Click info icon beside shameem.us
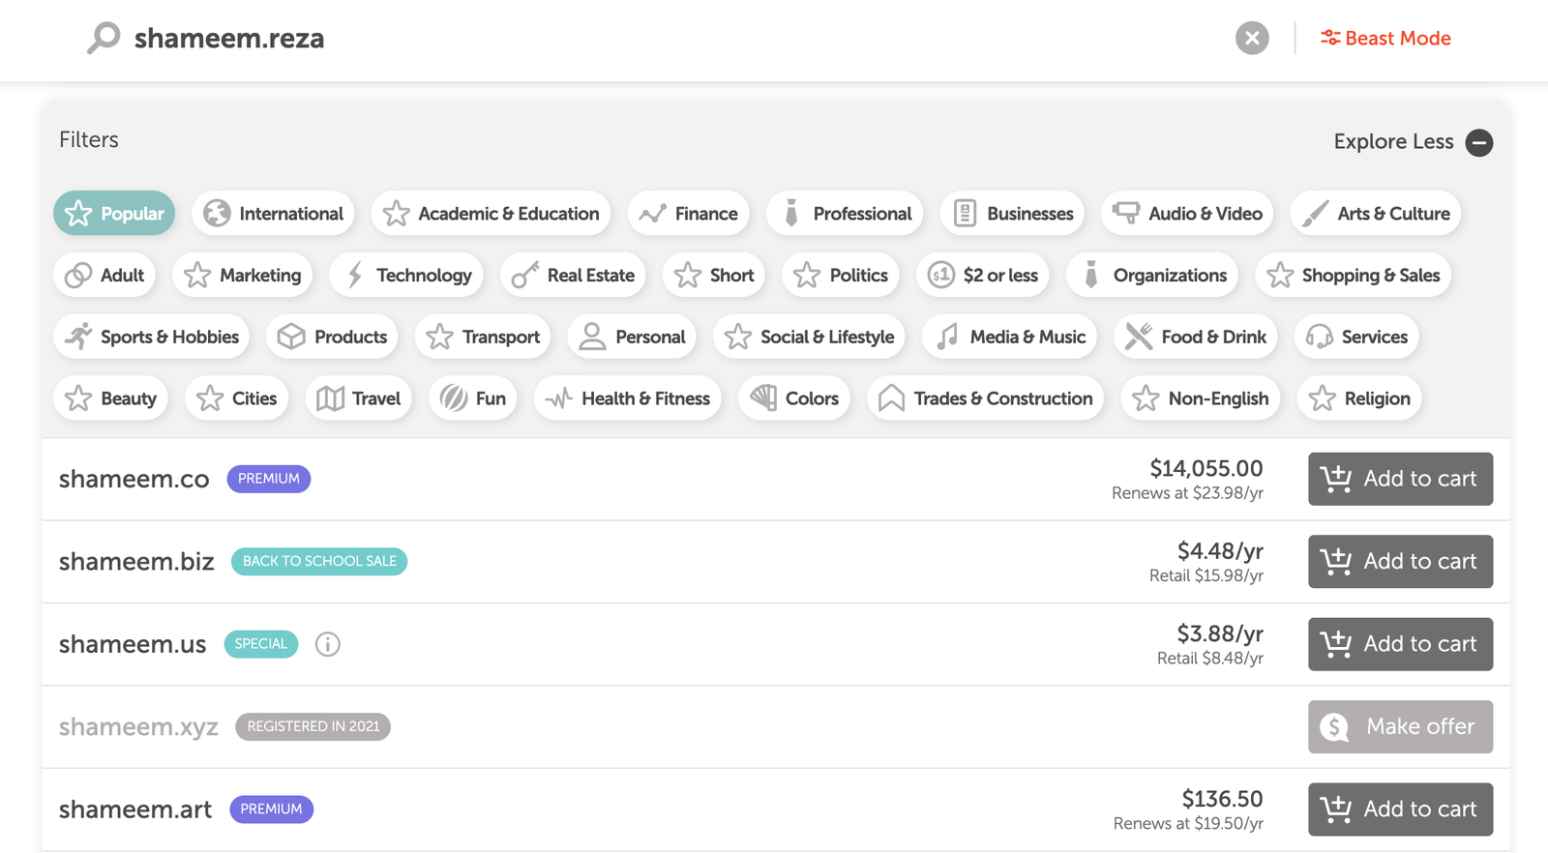Screen dimensions: 1548x853 [x=328, y=644]
